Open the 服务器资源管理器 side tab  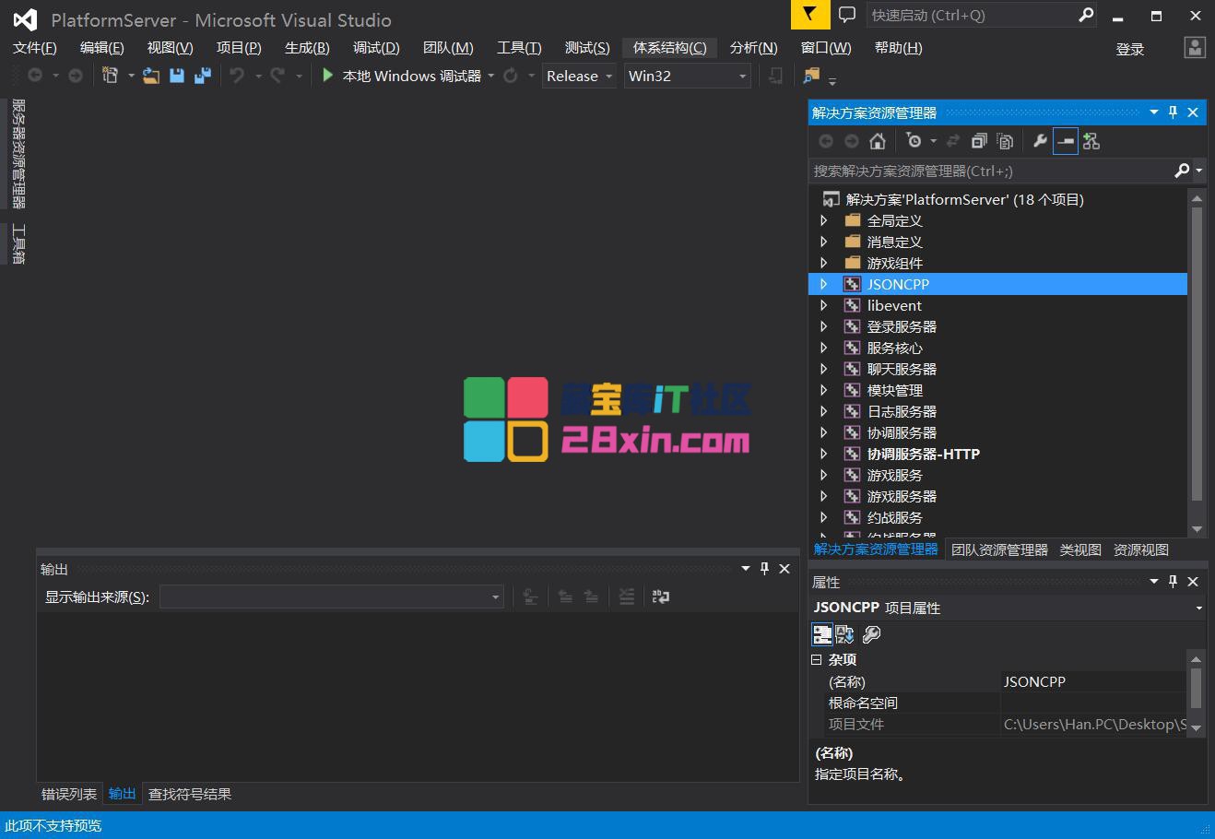click(x=18, y=154)
